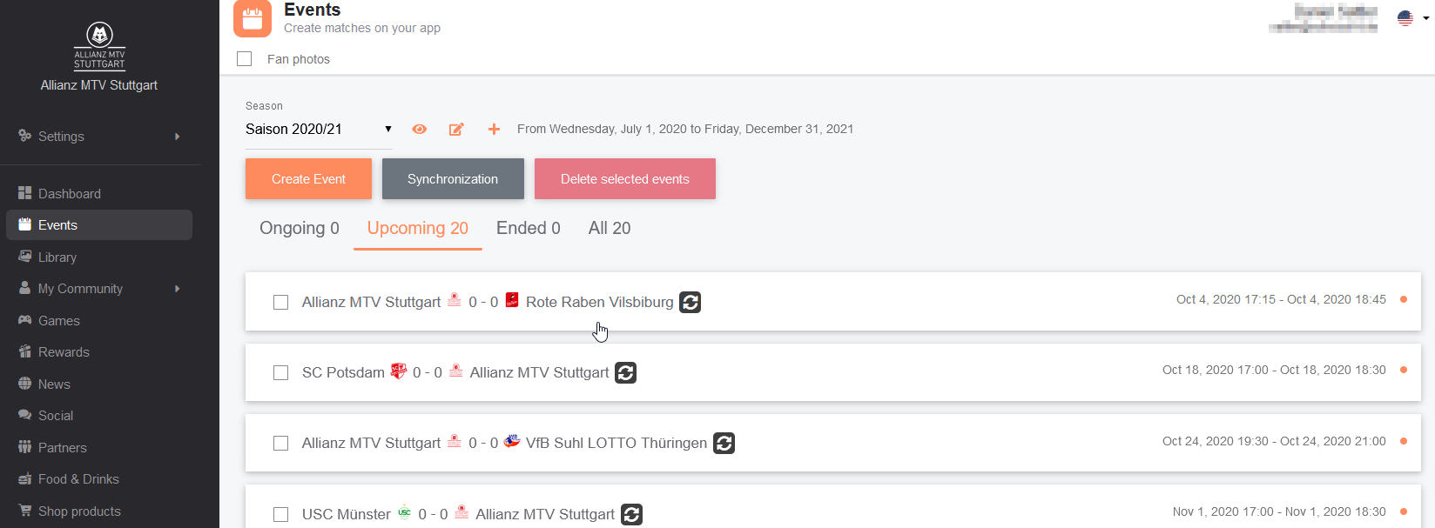Click sync icon beside VfB Suhl LOTTO Thüringen
Viewport: 1435px width, 528px height.
(x=724, y=444)
